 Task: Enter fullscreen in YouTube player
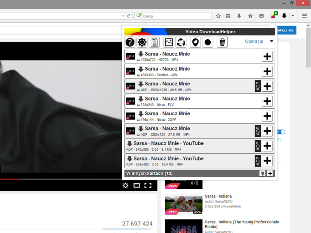click(x=148, y=186)
